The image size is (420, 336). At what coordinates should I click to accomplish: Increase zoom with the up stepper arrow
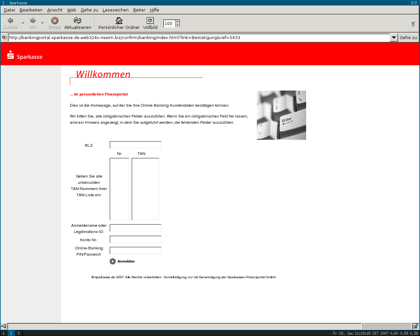(178, 22)
